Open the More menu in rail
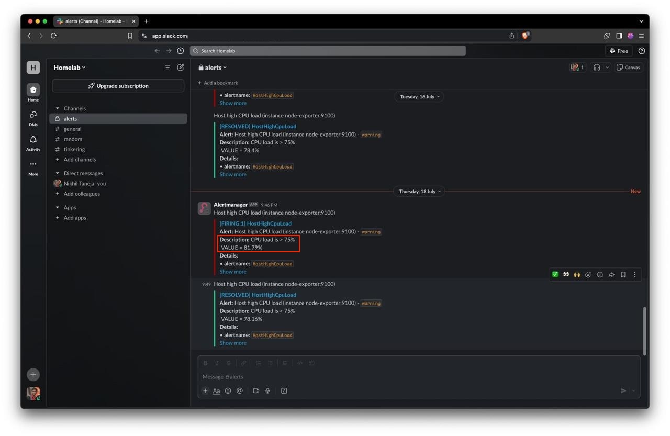The width and height of the screenshot is (670, 436). (33, 168)
